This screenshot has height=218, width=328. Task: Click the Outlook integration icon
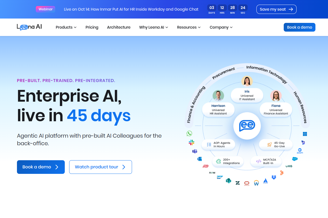click(200, 159)
